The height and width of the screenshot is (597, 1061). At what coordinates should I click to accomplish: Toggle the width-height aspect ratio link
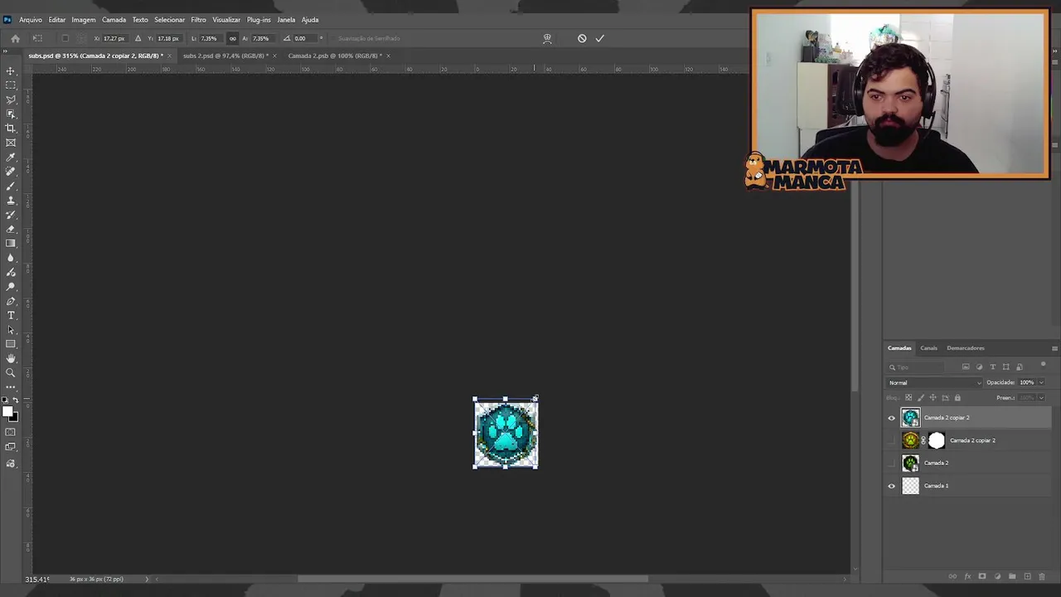232,38
